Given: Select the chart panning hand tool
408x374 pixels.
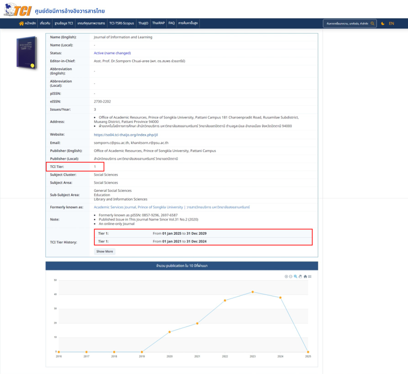Looking at the screenshot, I should (300, 277).
